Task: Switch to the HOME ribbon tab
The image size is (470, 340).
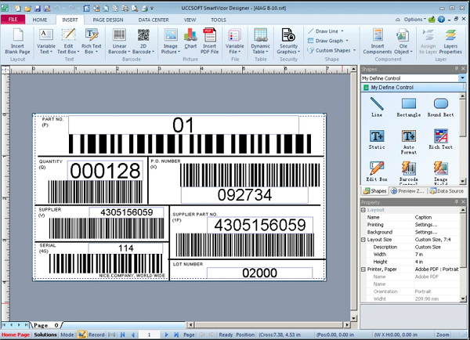Action: coord(40,20)
